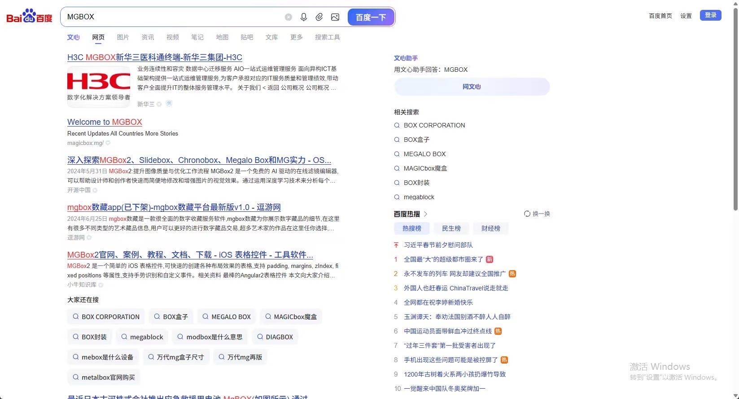
Task: Click the MGBOX search input field
Action: click(x=173, y=17)
